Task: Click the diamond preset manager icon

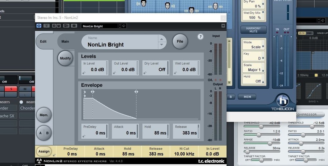Action: coord(124,26)
